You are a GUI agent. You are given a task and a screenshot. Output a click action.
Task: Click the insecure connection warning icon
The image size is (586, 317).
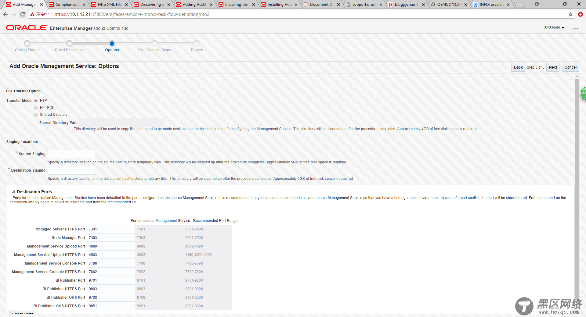tap(32, 14)
